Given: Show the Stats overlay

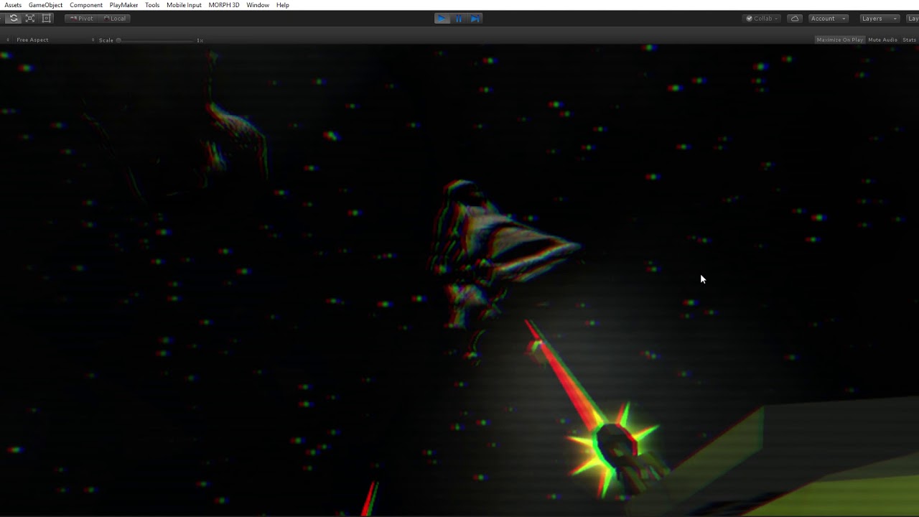Looking at the screenshot, I should [x=909, y=40].
